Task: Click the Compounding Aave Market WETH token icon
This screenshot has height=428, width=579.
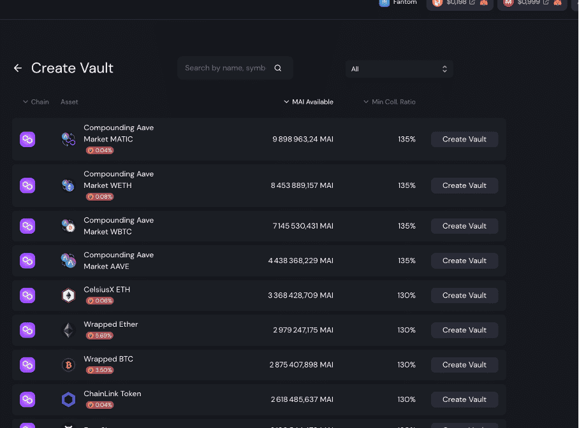Action: point(68,185)
